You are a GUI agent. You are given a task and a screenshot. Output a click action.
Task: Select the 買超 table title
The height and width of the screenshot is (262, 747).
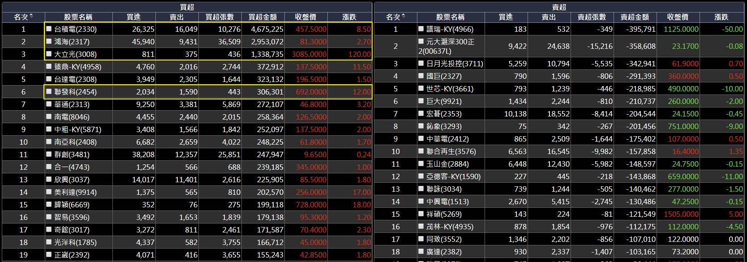click(x=187, y=7)
